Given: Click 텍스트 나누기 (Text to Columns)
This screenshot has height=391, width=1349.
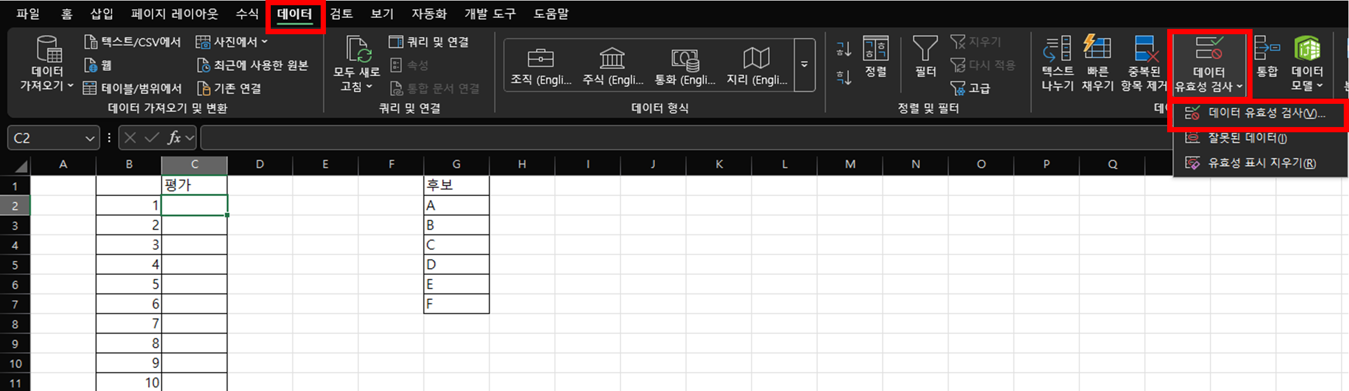Looking at the screenshot, I should (1057, 63).
